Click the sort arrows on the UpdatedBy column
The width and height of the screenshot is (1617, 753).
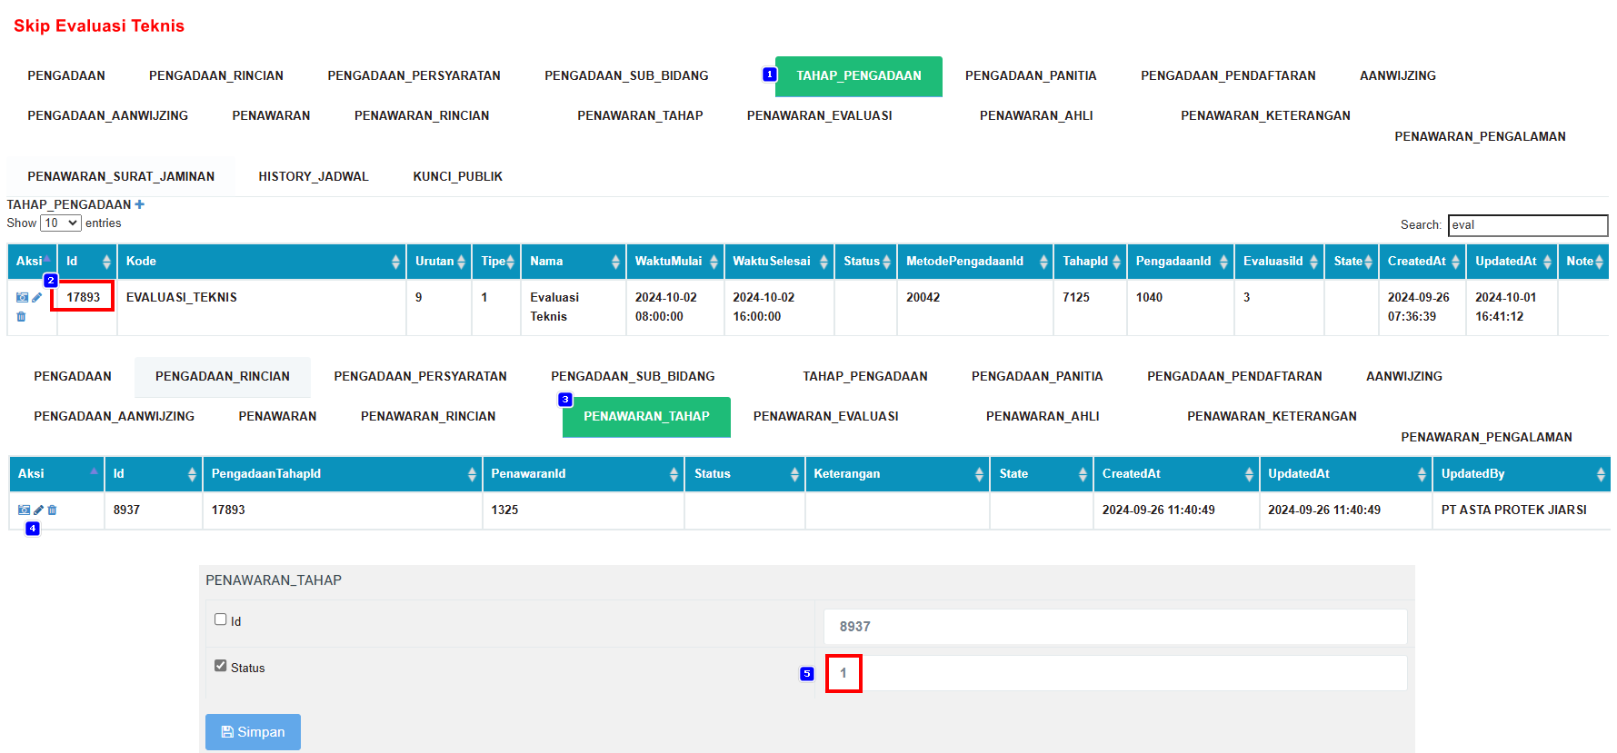(x=1601, y=474)
